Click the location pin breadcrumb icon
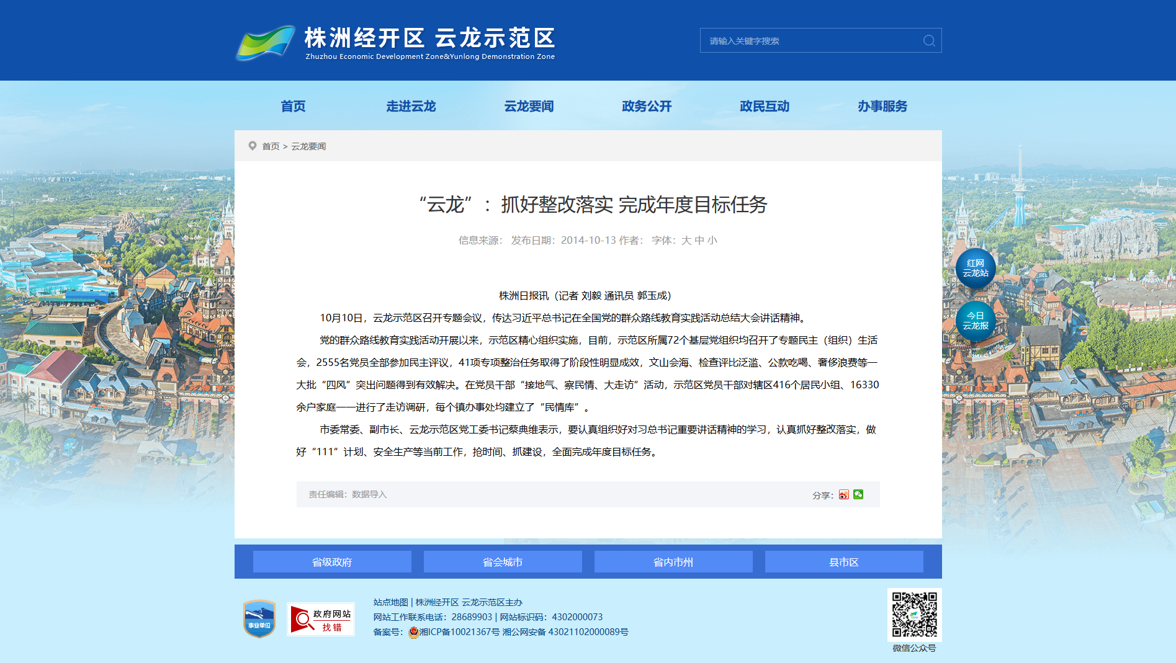The width and height of the screenshot is (1176, 663). click(253, 146)
